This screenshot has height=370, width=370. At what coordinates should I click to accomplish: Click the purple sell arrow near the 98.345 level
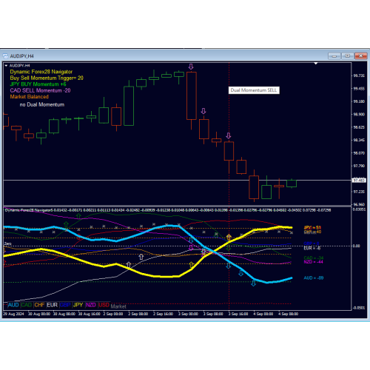tap(229, 135)
